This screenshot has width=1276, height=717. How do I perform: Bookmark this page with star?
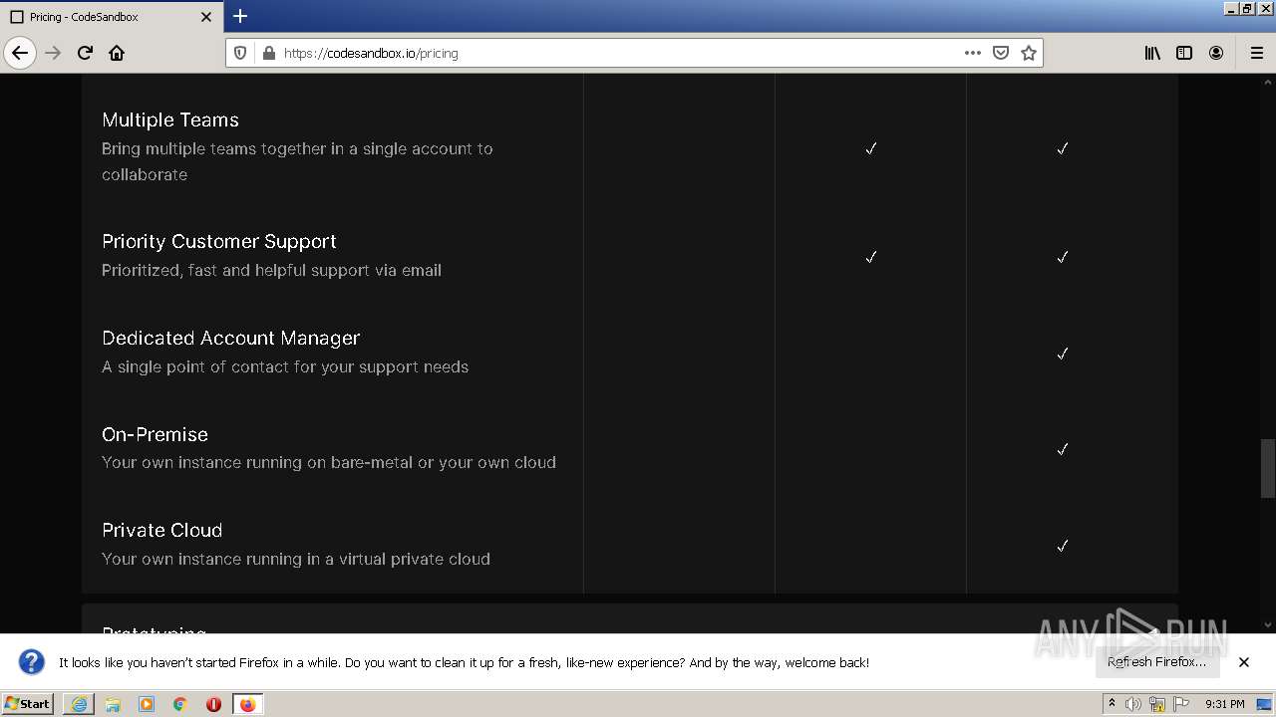(x=1029, y=53)
